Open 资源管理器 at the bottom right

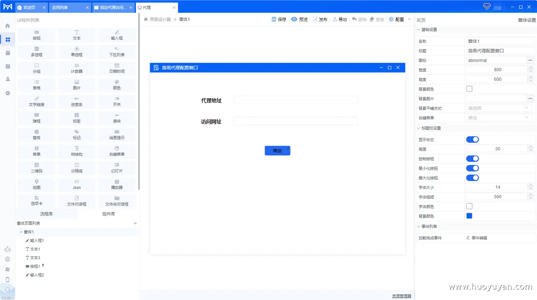[401, 295]
